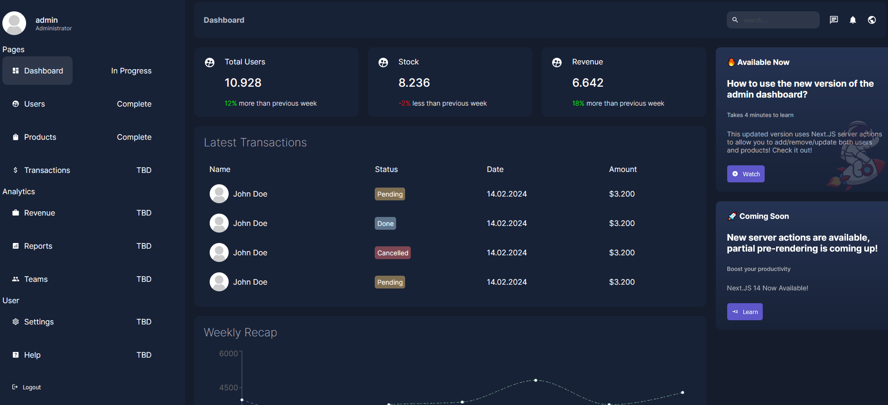
Task: Click the Total Users card icon
Action: pyautogui.click(x=210, y=63)
